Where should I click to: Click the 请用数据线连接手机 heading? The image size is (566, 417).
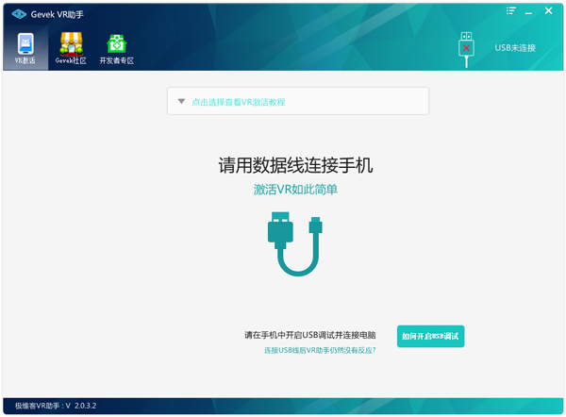(x=295, y=165)
